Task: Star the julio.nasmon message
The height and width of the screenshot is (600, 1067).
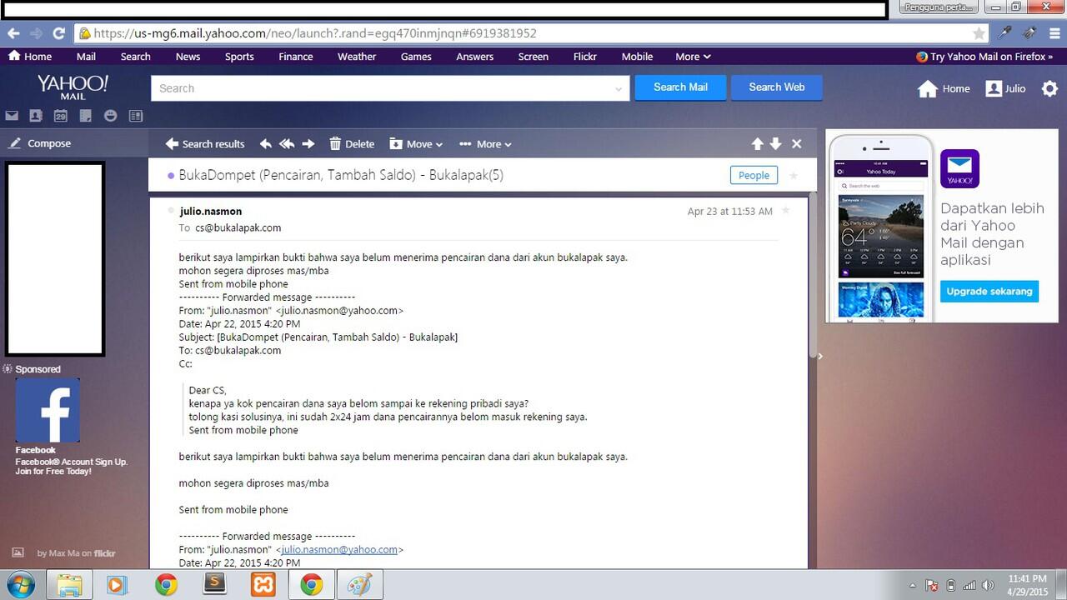Action: tap(785, 211)
